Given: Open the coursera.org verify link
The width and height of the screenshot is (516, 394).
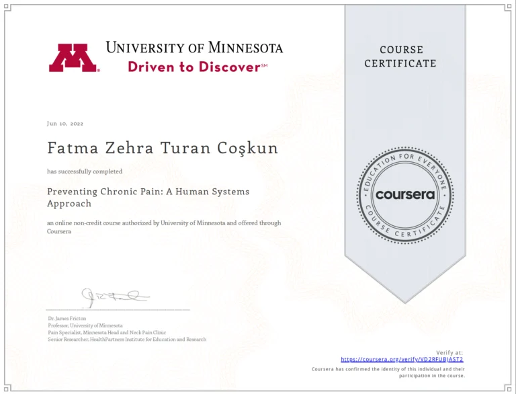Looking at the screenshot, I should [402, 359].
